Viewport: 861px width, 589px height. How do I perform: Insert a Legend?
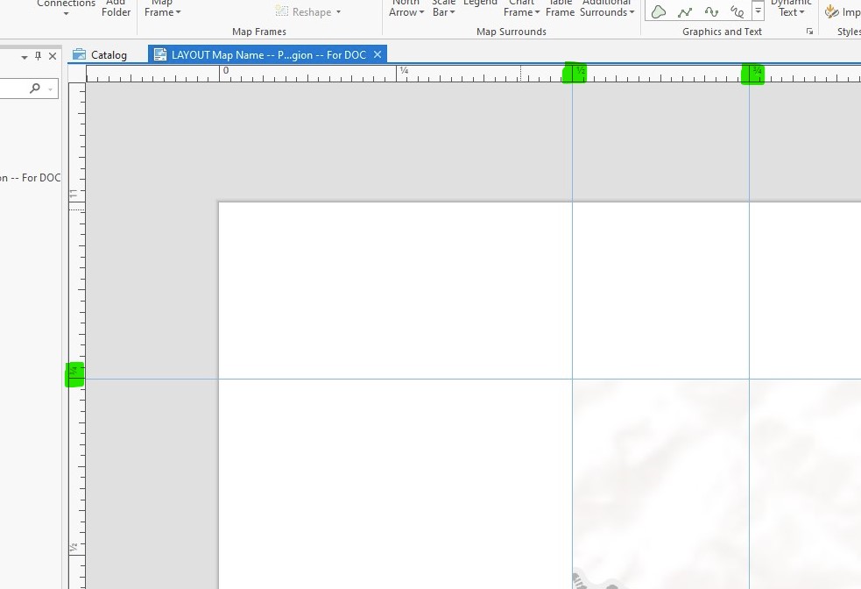(480, 4)
